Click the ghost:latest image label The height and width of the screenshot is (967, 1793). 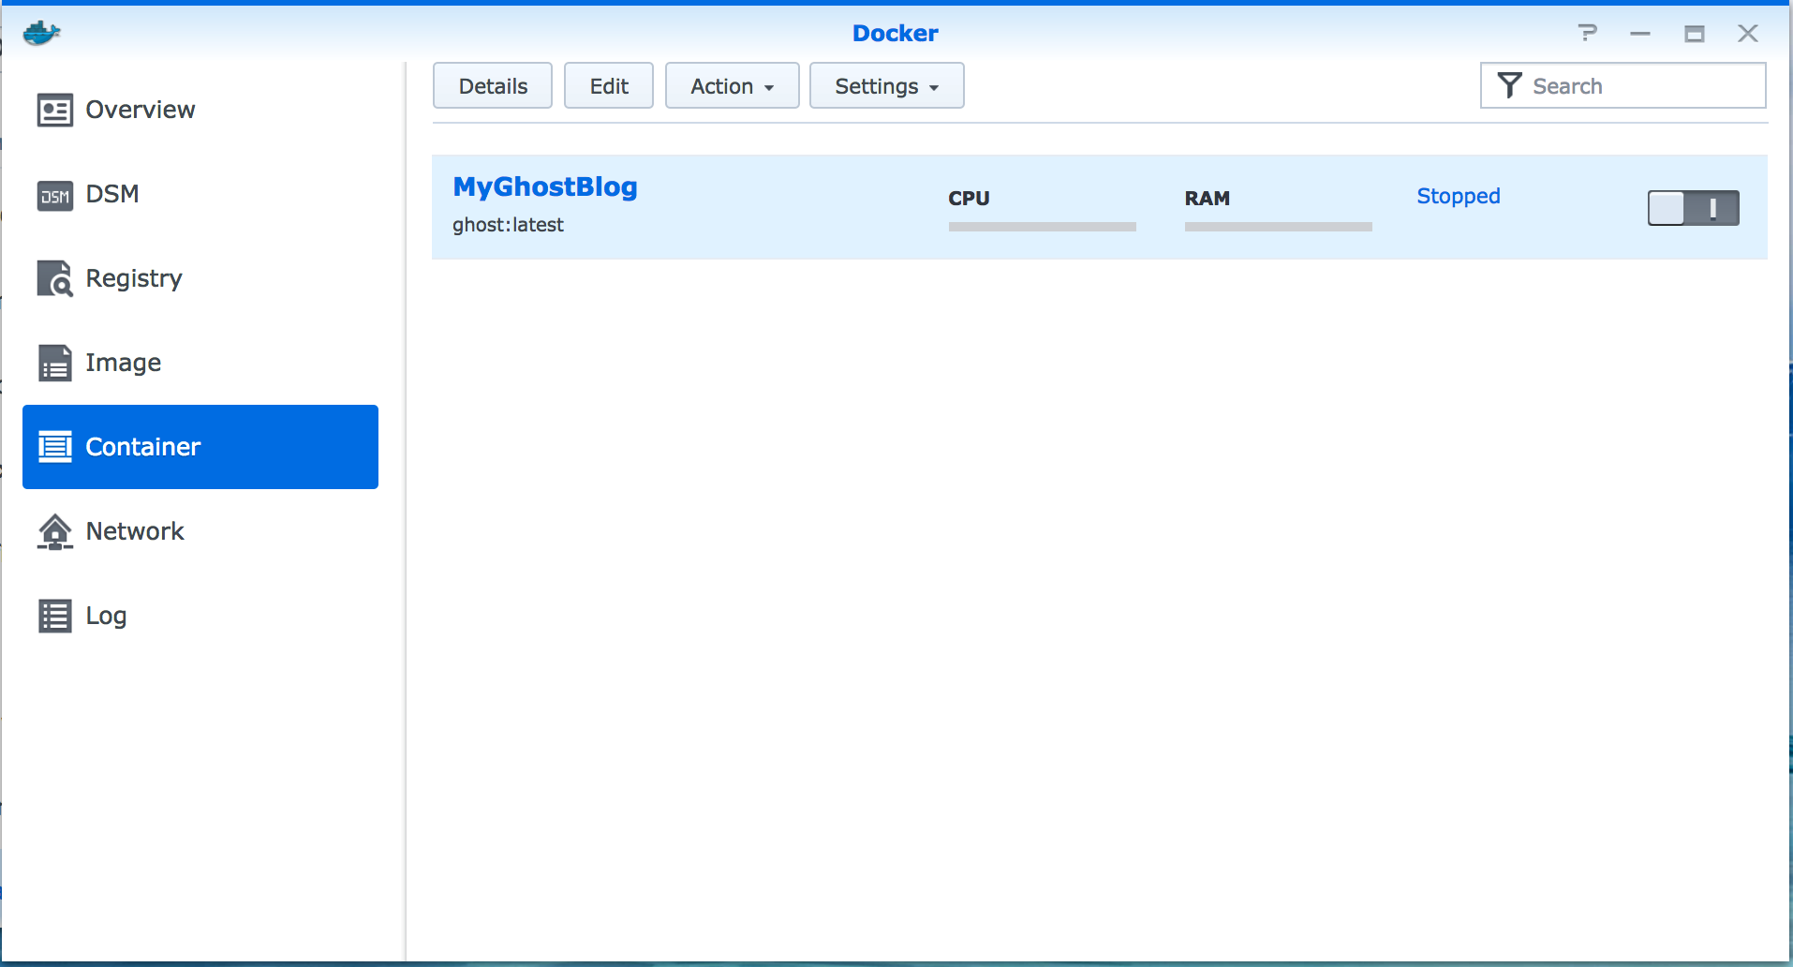point(508,225)
